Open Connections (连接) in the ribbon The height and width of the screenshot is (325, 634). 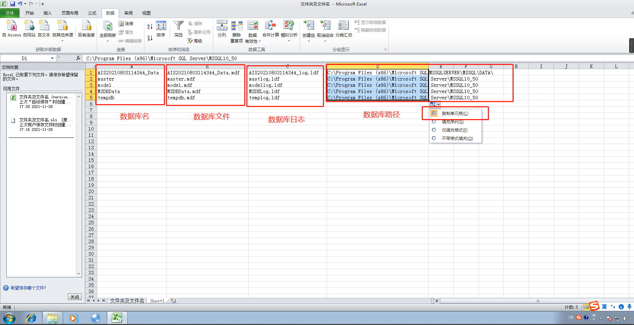point(126,23)
